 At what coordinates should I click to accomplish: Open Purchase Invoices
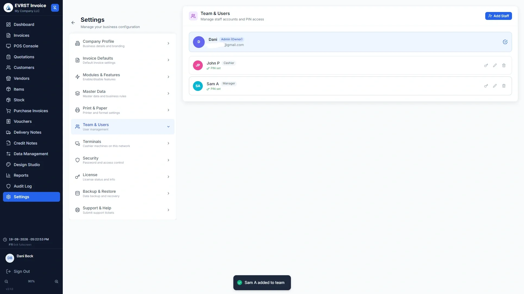click(31, 111)
